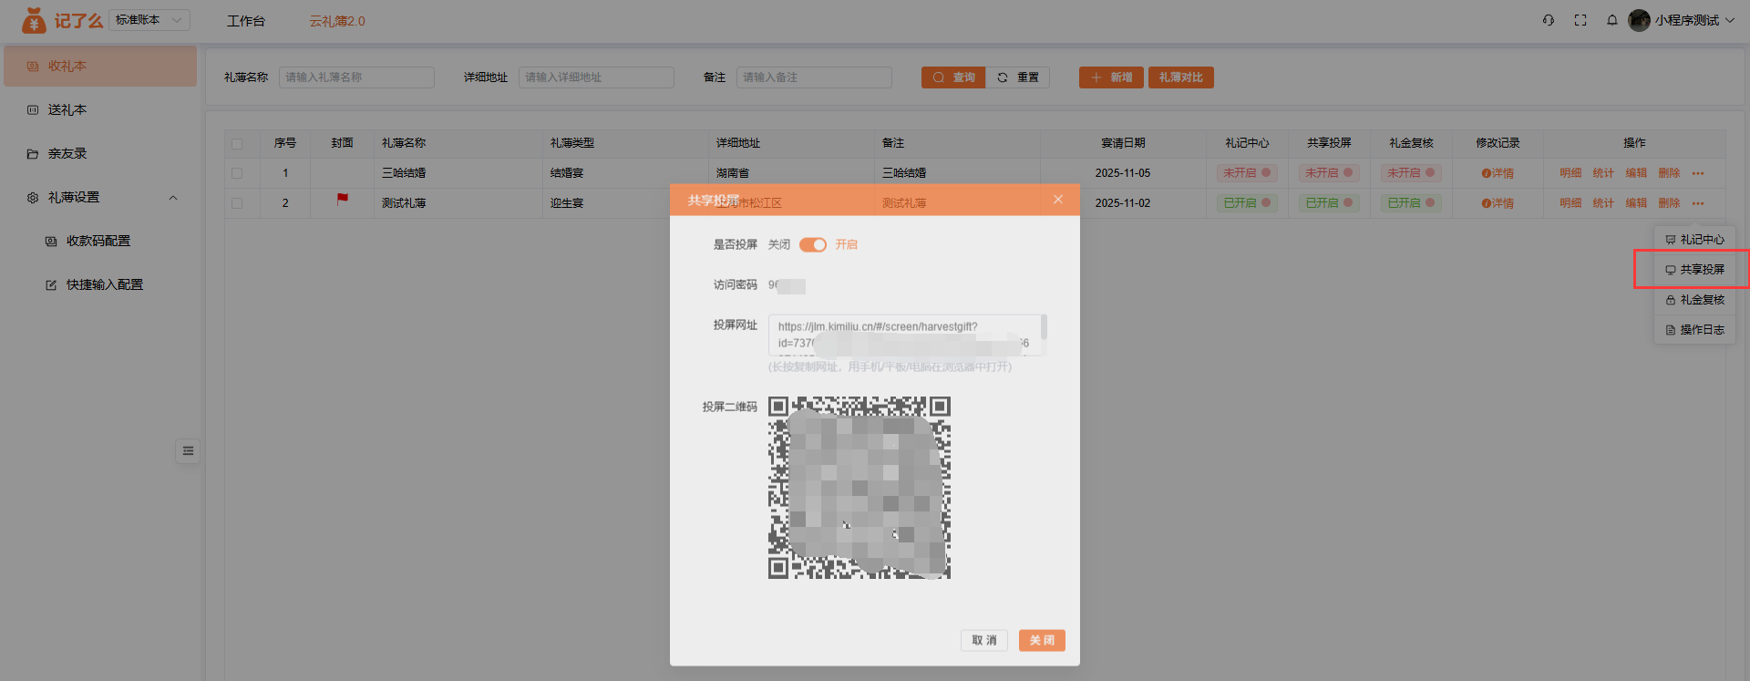Screen dimensions: 1750x681
Task: Click the 记了么 logo icon
Action: coord(34,20)
